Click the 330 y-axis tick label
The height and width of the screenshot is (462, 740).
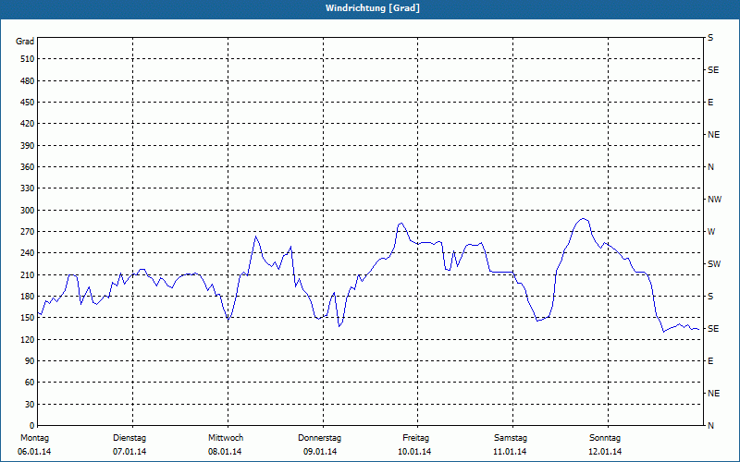(27, 188)
